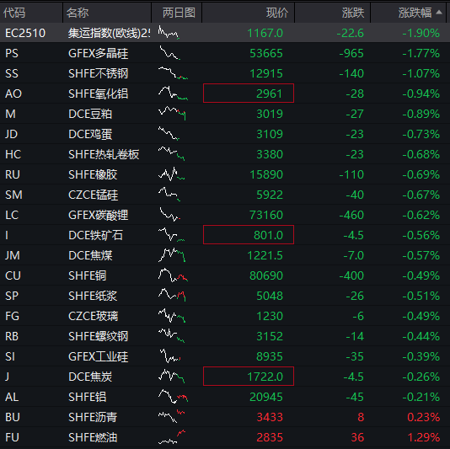Click GFEX工业硅 contract name
Viewport: 450px width, 449px height.
click(98, 356)
